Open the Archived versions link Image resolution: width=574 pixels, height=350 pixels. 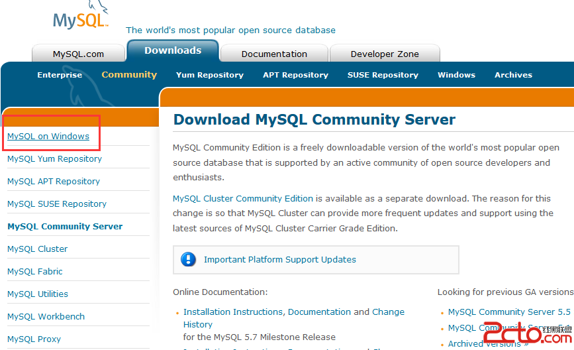(488, 344)
